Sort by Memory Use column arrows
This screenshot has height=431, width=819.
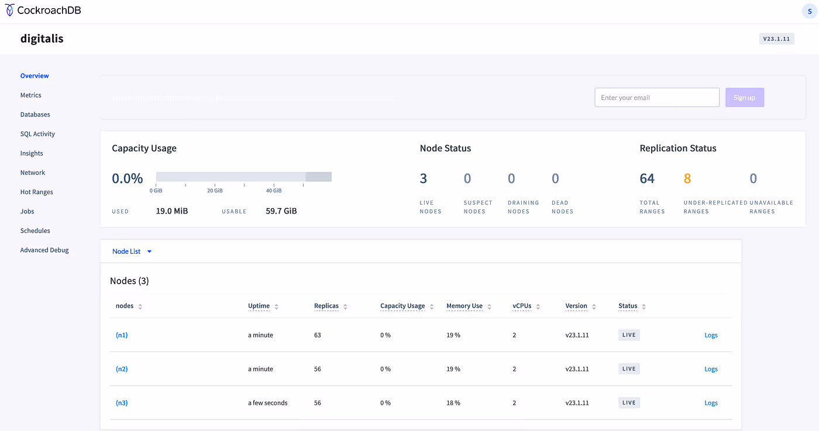coord(489,306)
